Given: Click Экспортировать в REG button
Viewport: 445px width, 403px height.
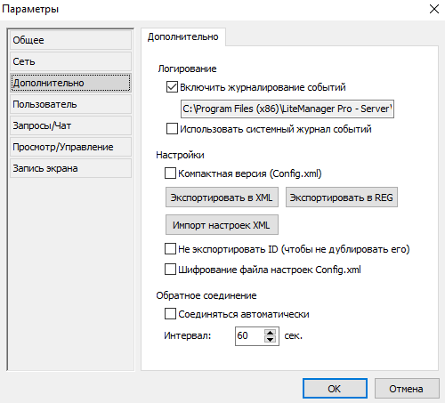Looking at the screenshot, I should click(x=342, y=197).
